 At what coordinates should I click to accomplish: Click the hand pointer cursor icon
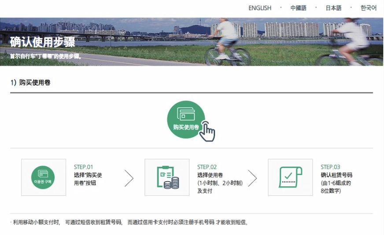pos(207,131)
